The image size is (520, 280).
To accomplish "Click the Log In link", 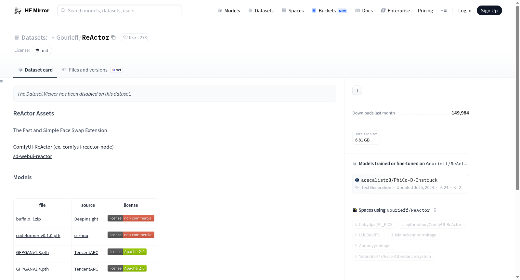I will pyautogui.click(x=465, y=11).
